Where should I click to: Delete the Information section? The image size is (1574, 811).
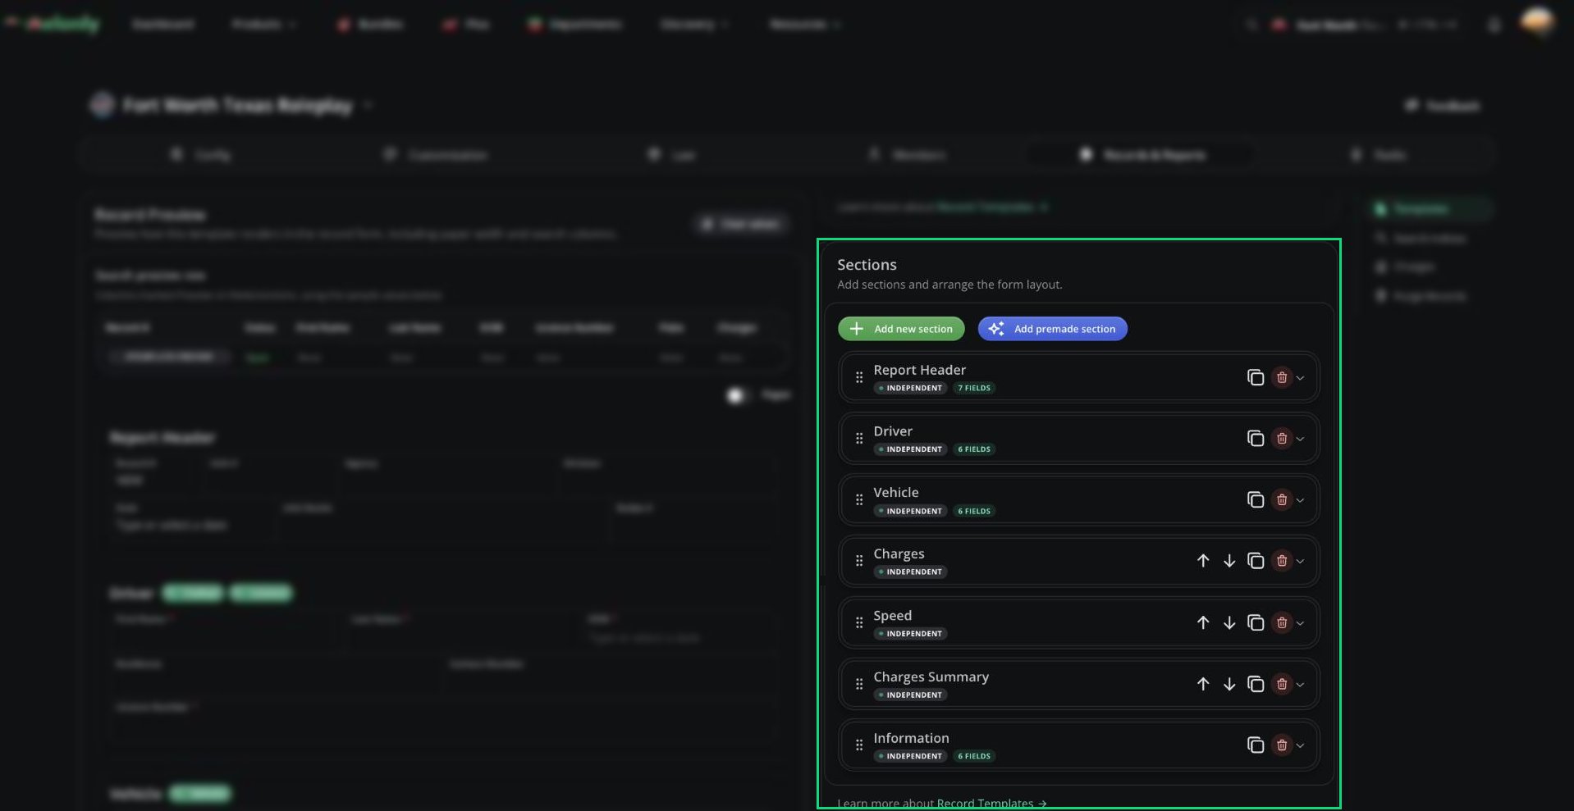click(1281, 745)
